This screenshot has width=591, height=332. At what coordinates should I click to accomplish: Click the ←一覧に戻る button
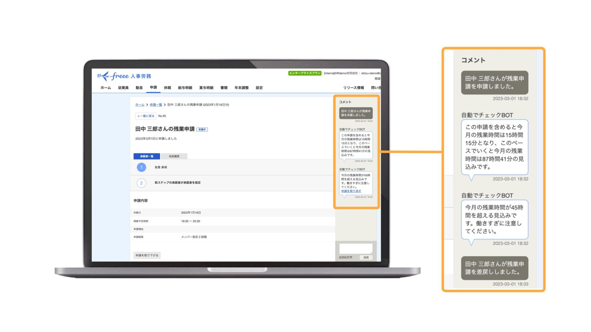click(x=146, y=116)
